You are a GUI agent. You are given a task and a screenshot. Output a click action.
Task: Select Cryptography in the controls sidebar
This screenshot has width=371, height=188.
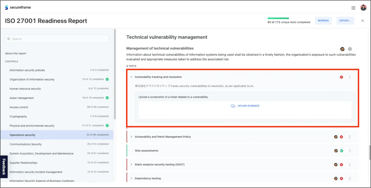click(x=18, y=116)
